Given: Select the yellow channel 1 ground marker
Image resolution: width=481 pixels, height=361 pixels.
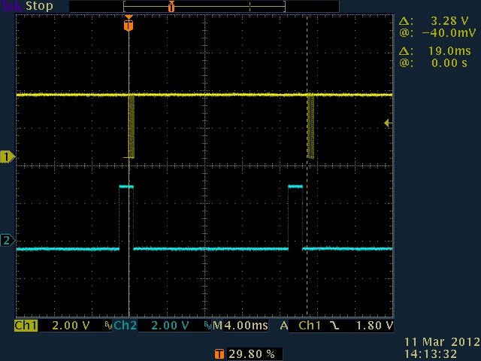Looking at the screenshot, I should [8, 156].
